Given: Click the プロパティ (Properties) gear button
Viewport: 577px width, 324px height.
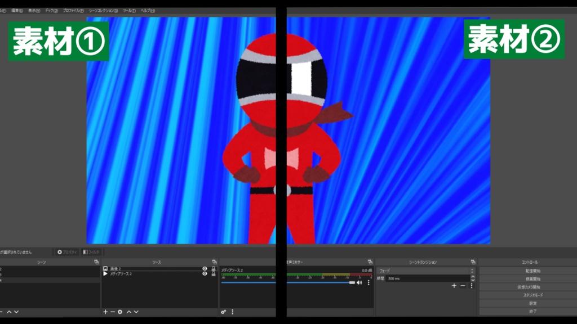Looking at the screenshot, I should tap(67, 252).
